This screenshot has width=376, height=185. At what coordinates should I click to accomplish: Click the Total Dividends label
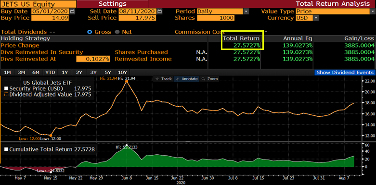pos(24,32)
